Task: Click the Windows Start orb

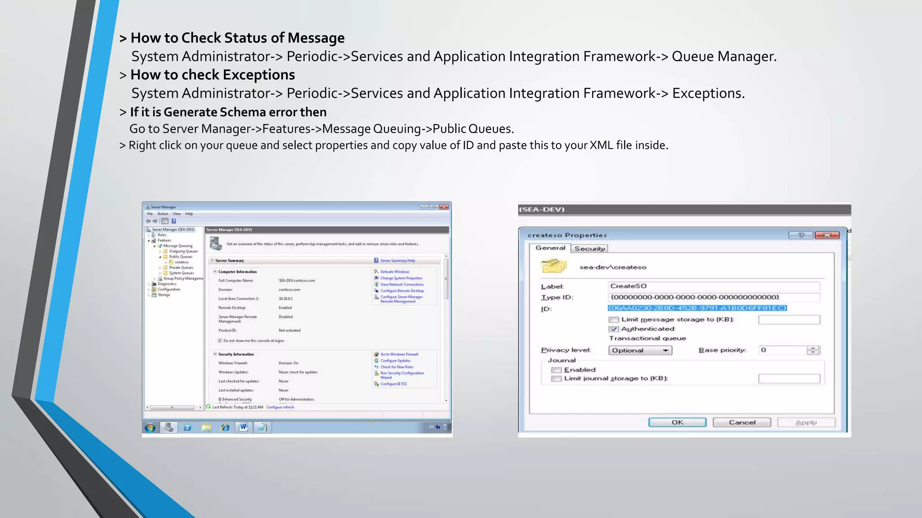Action: (x=150, y=428)
